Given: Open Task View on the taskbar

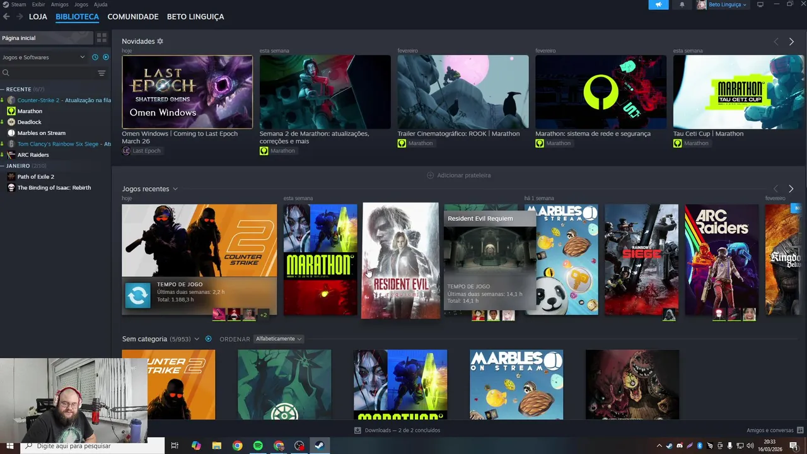Looking at the screenshot, I should 175,446.
